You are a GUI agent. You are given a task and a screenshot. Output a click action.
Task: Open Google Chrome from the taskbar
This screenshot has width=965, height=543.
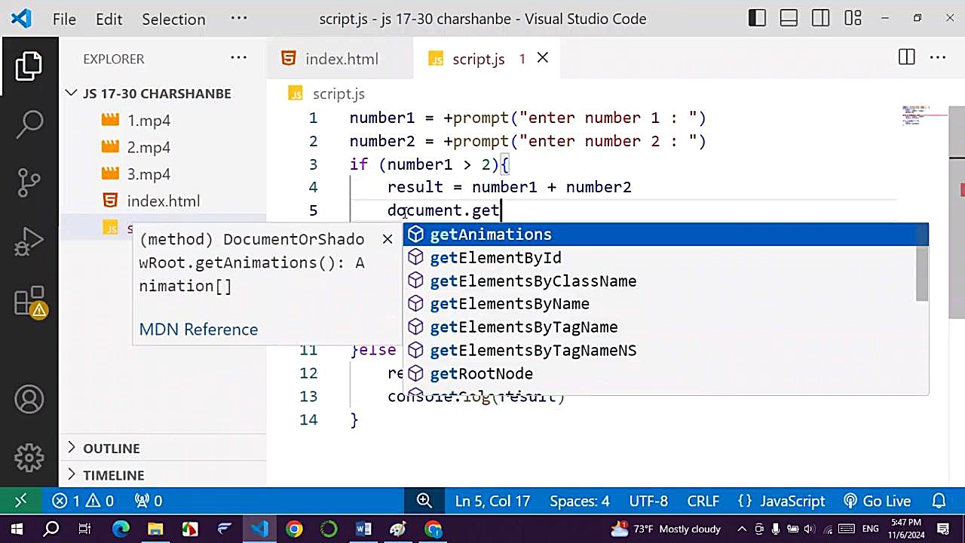coord(294,529)
